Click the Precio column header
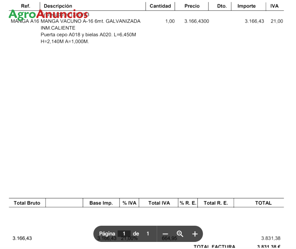 [x=192, y=6]
